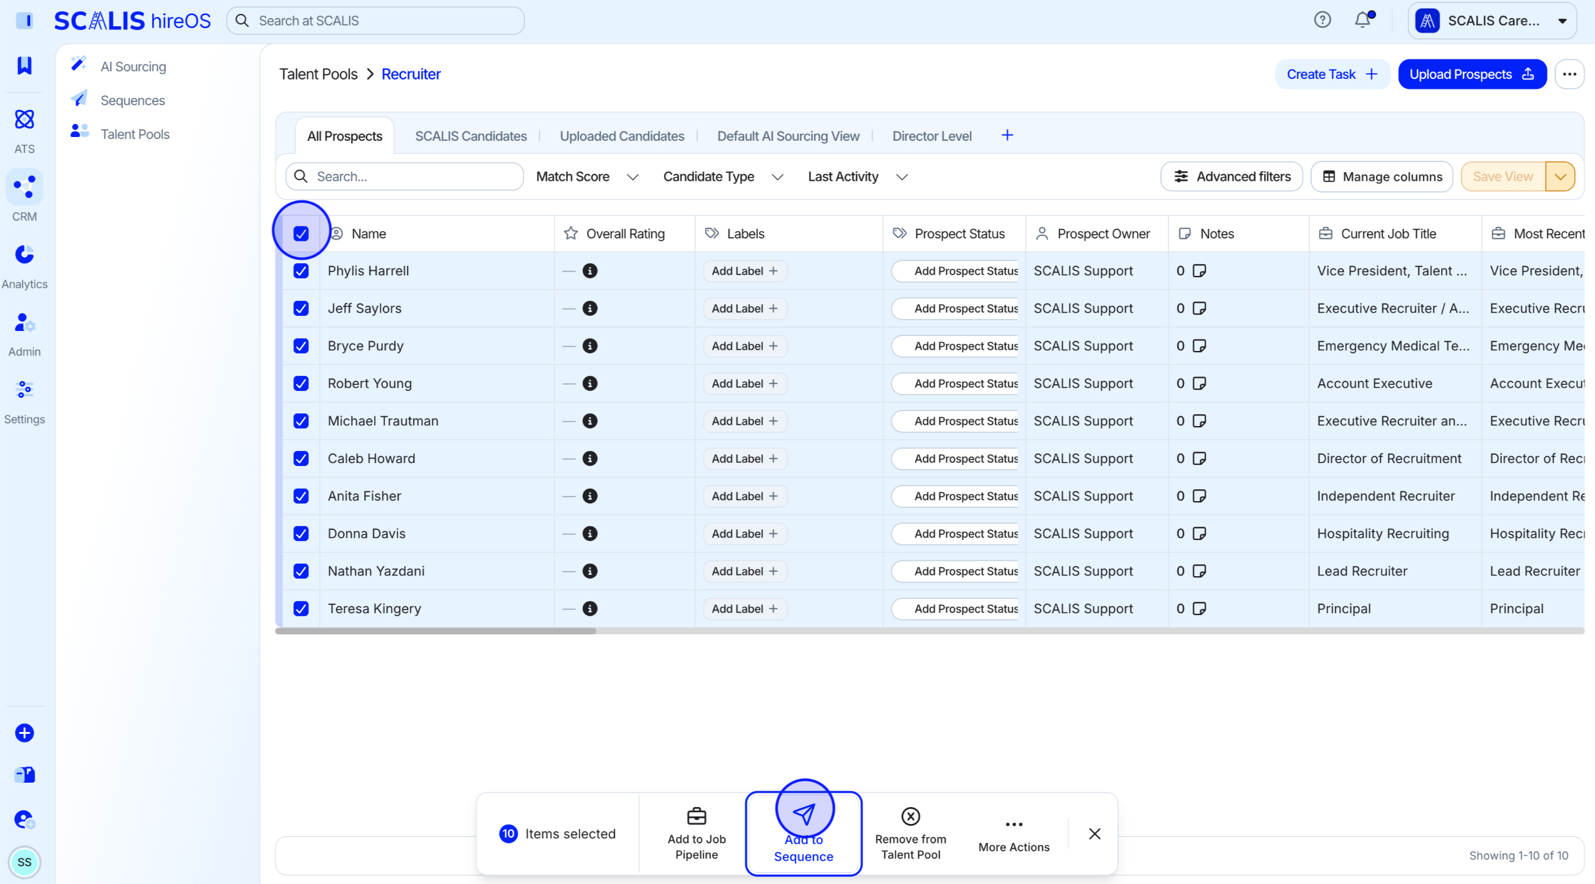Click the bookmark icon in left rail
This screenshot has width=1595, height=884.
click(24, 65)
